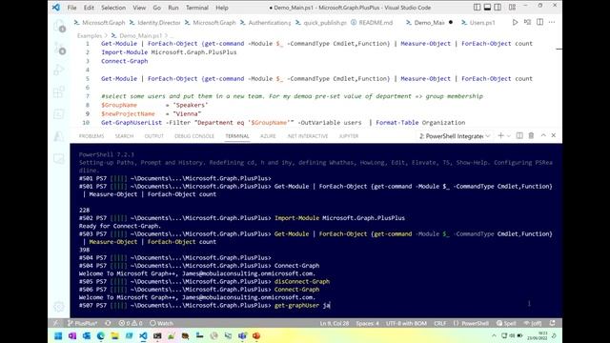
Task: Split the editor to the right
Action: point(540,23)
